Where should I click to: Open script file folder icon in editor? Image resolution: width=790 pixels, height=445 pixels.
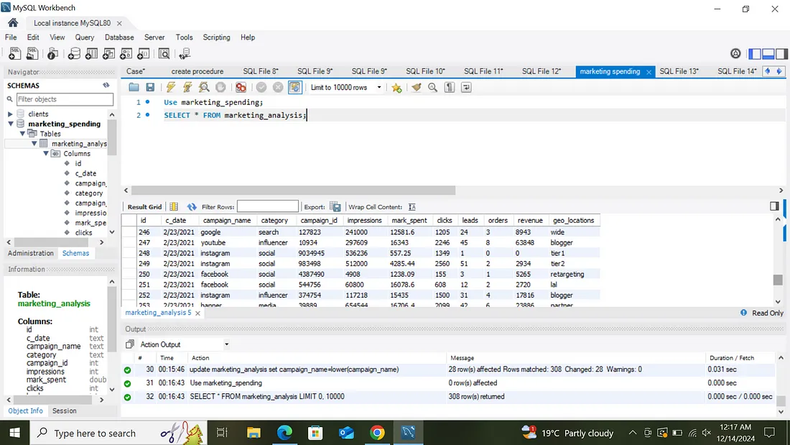[x=134, y=87]
